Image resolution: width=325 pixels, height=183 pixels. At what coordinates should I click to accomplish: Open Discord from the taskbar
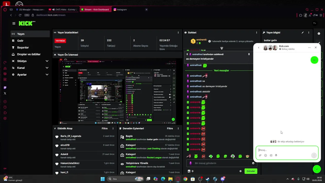[223, 179]
